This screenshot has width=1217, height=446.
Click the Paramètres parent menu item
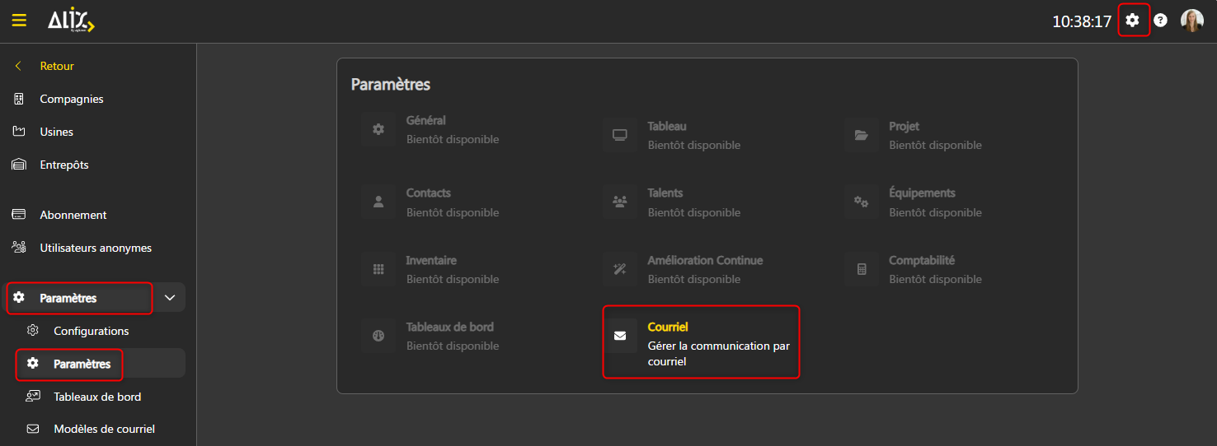tap(79, 298)
